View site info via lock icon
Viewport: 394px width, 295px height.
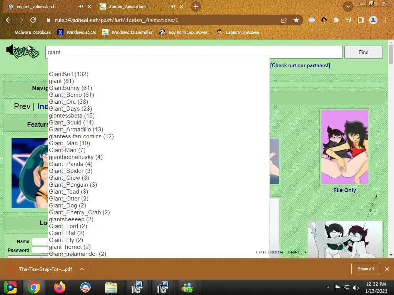[48, 20]
